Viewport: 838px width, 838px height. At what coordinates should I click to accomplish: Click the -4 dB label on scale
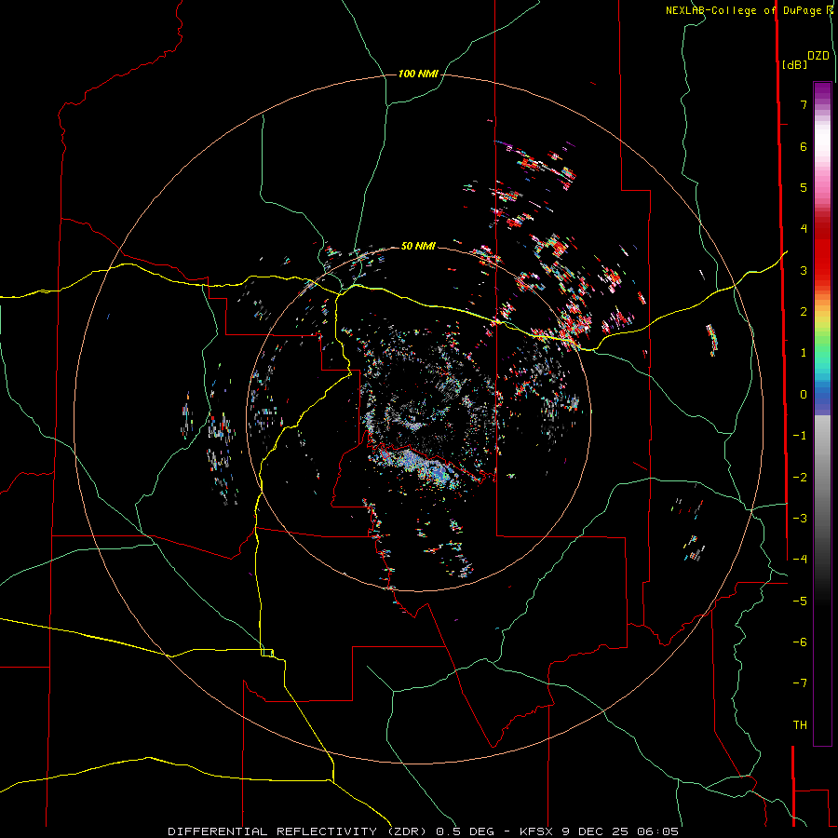pos(800,560)
